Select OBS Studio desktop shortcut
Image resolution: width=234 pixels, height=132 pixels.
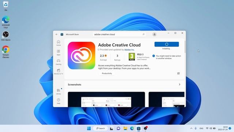point(6,36)
